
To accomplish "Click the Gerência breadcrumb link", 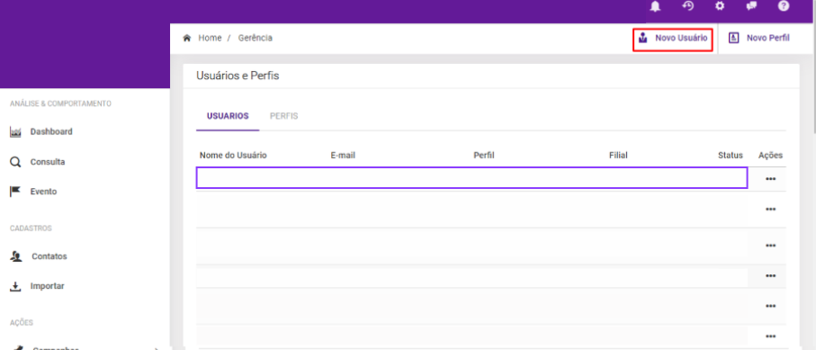I will (x=255, y=38).
